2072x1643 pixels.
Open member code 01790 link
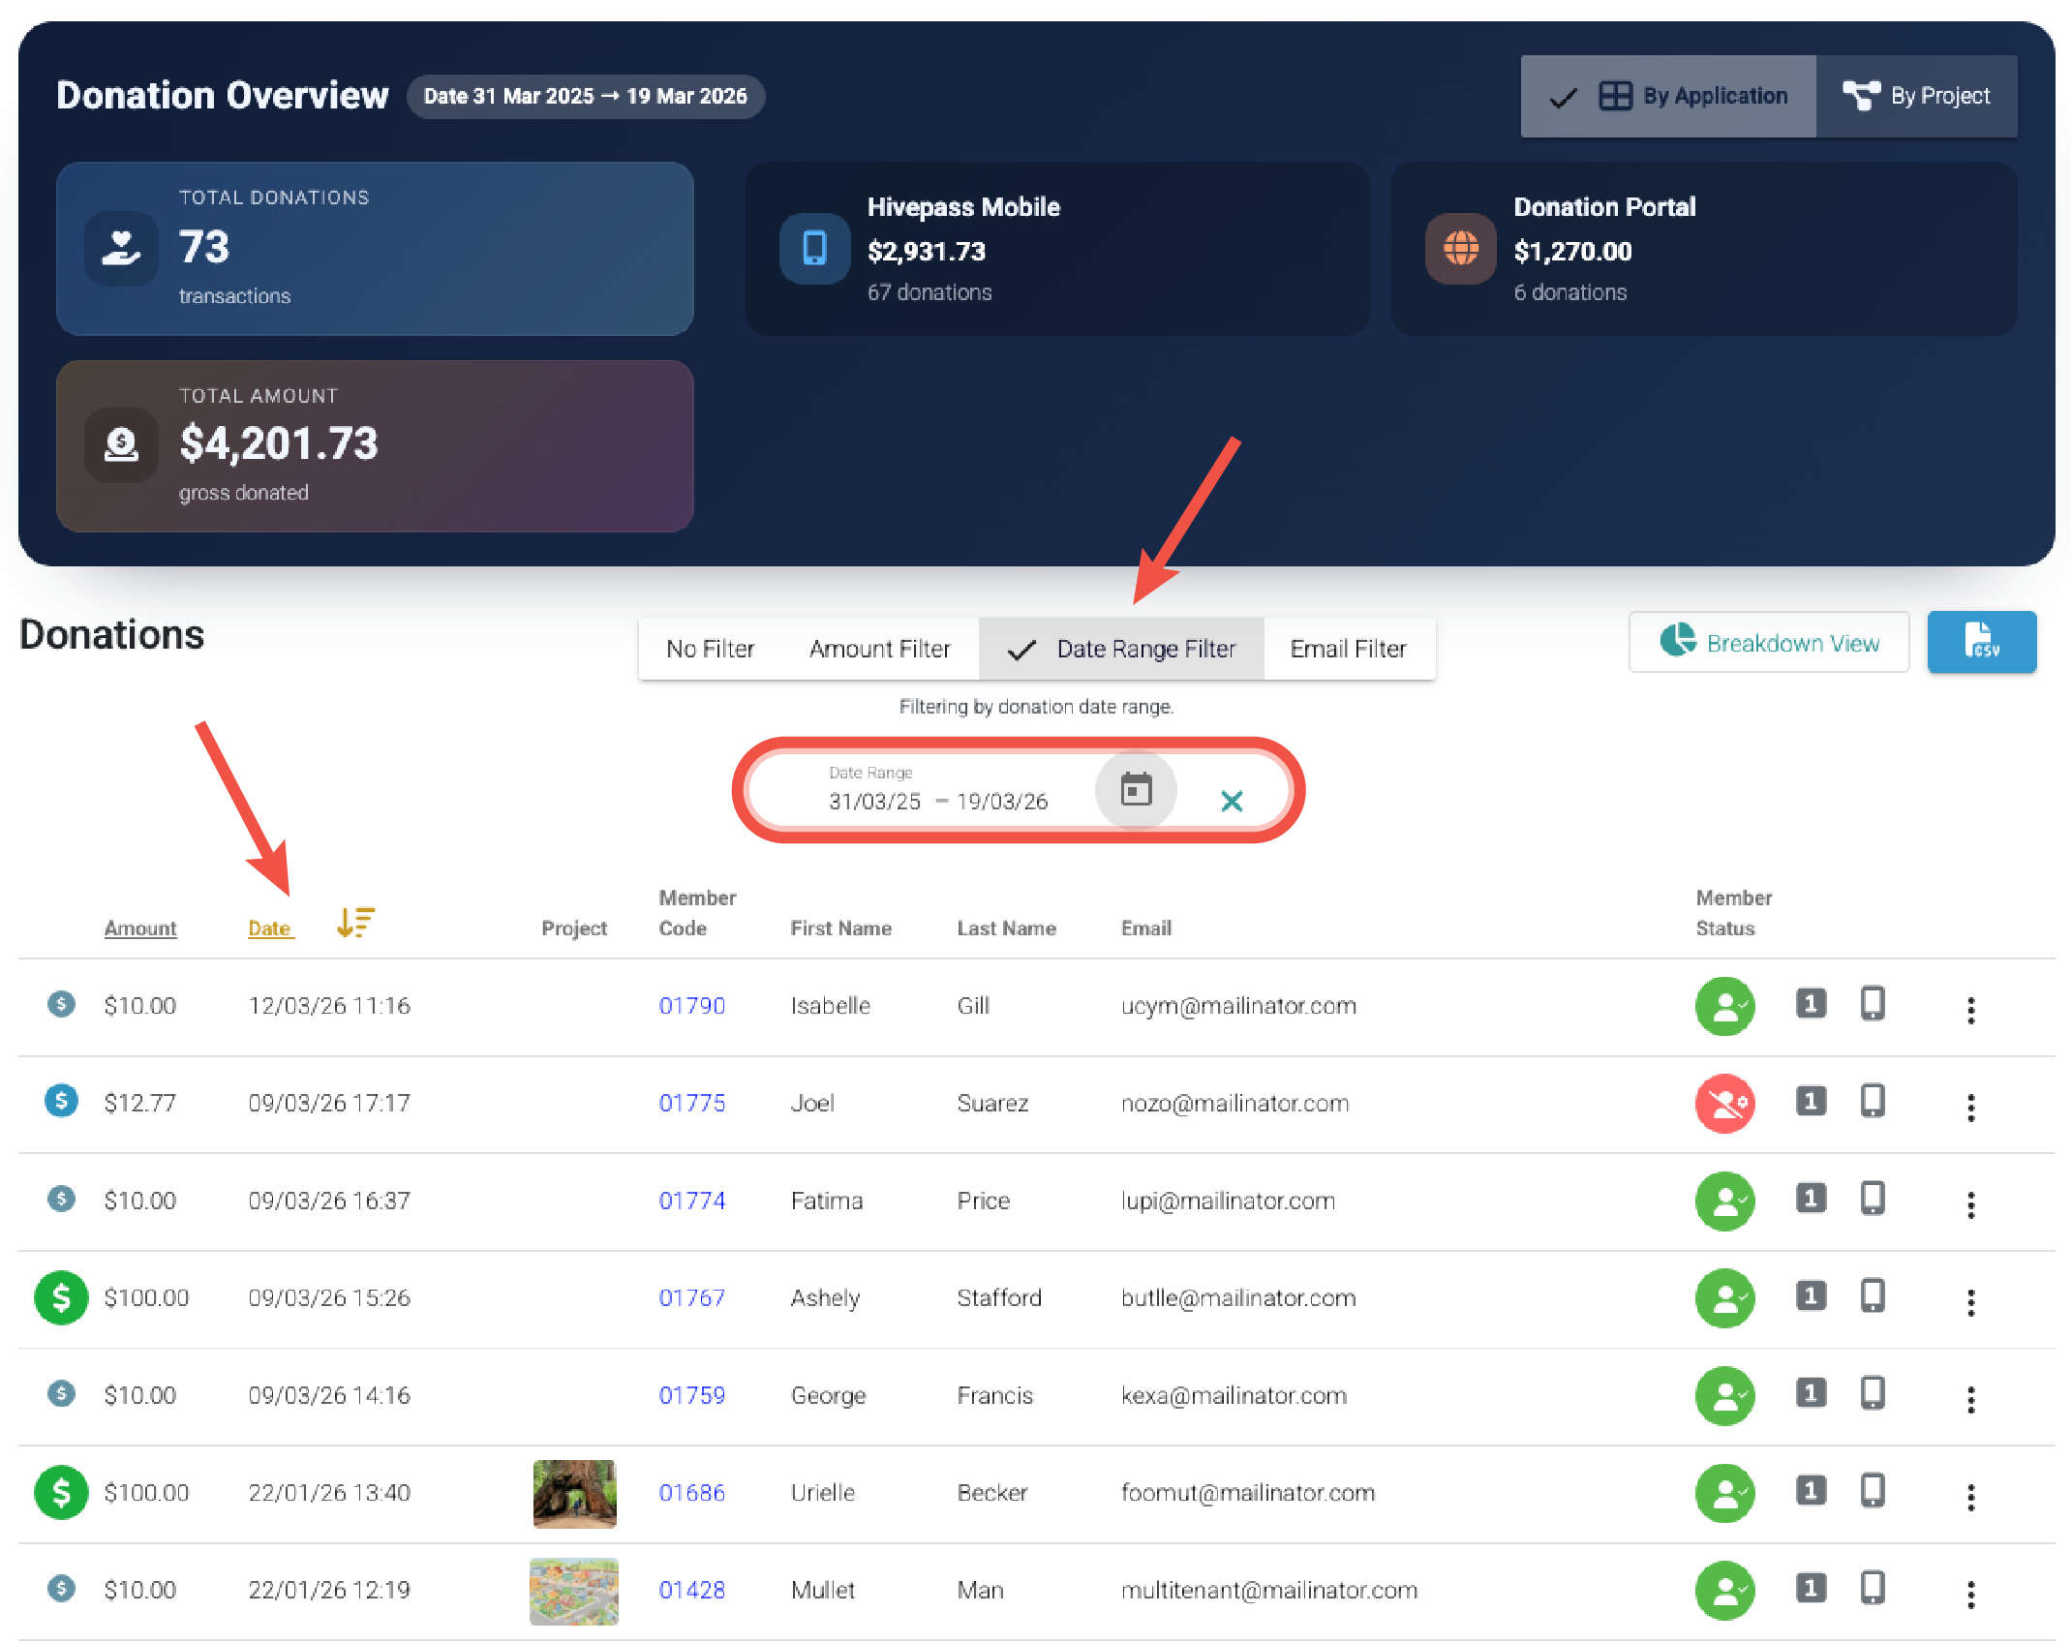[691, 1006]
